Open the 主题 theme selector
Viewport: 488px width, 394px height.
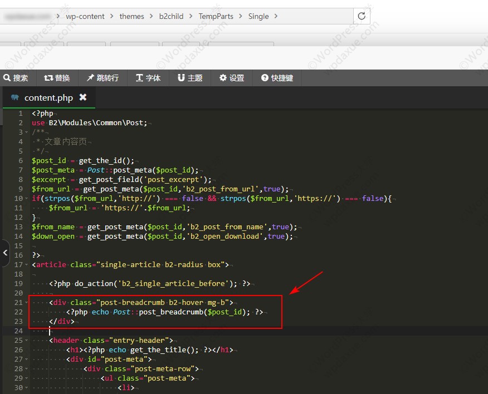click(190, 78)
